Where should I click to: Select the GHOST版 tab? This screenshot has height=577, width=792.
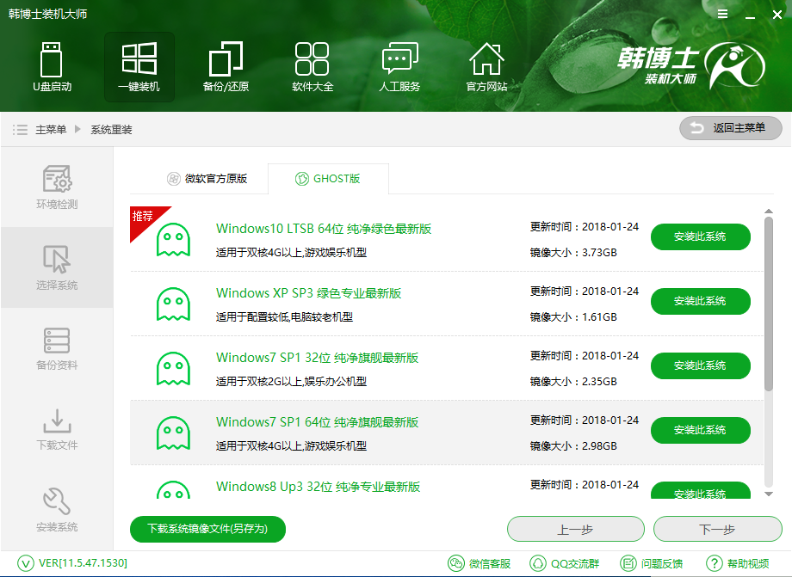(328, 179)
